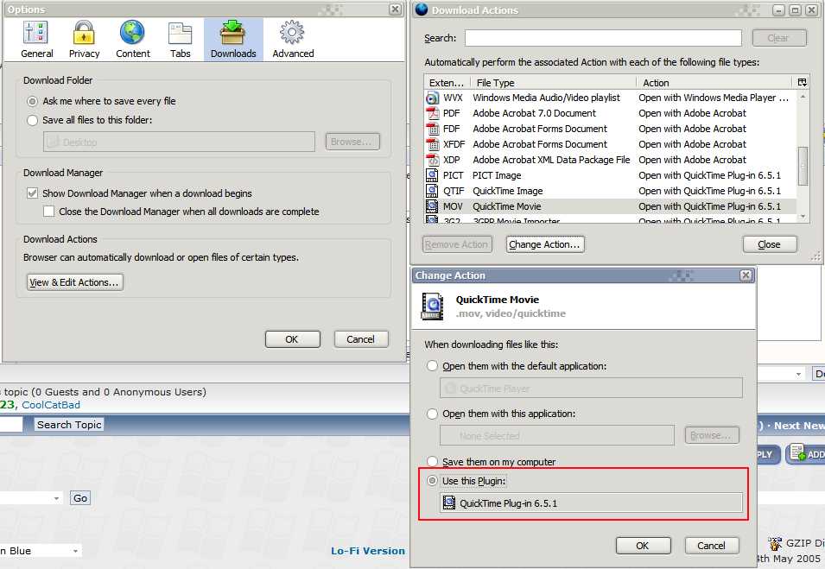
Task: Click the WVX Windows Media playlist icon
Action: point(432,98)
